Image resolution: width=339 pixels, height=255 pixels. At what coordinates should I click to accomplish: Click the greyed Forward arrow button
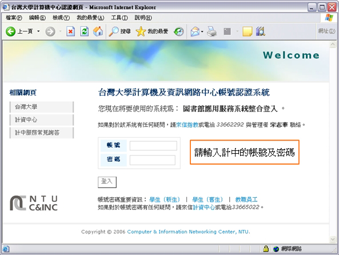(x=50, y=31)
